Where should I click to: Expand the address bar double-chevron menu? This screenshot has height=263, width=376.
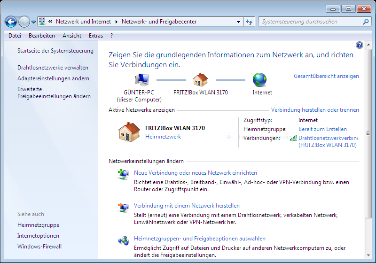coord(50,22)
